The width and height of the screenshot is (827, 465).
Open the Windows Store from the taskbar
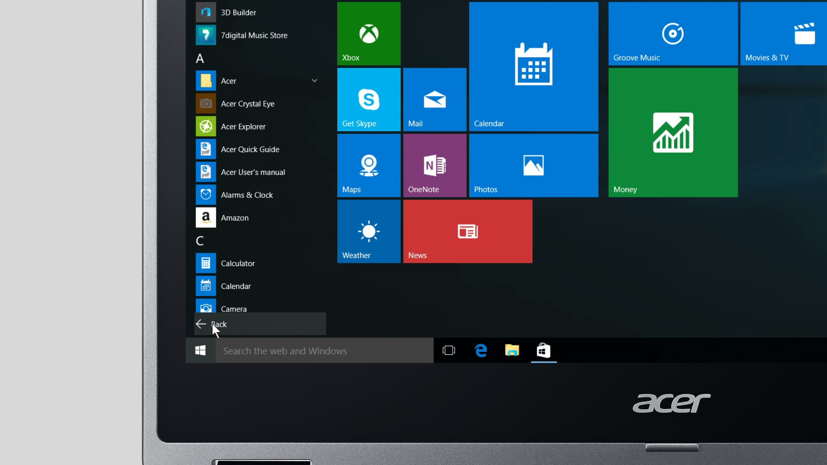click(x=544, y=350)
